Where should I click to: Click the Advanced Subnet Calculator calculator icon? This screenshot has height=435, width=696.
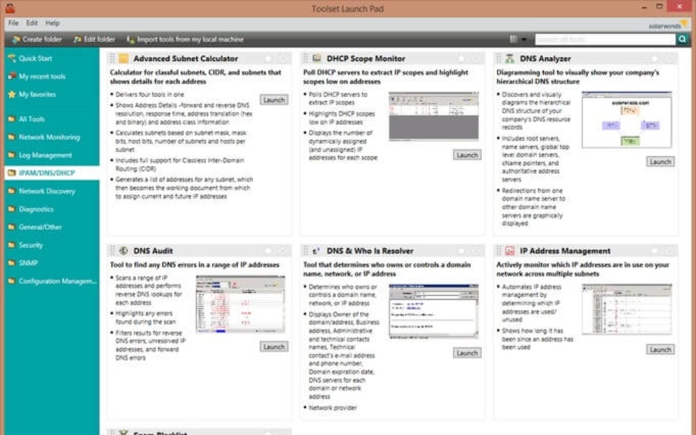(x=122, y=58)
